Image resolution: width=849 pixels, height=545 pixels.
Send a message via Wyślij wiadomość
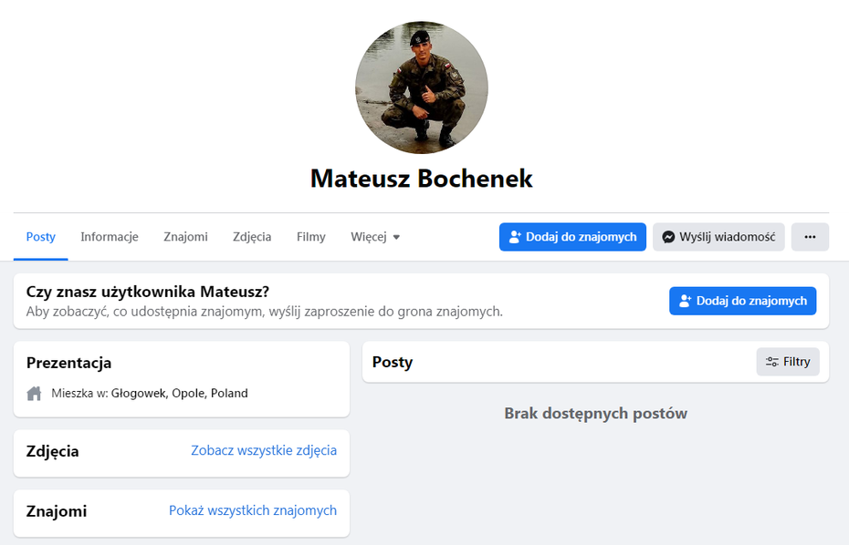718,237
